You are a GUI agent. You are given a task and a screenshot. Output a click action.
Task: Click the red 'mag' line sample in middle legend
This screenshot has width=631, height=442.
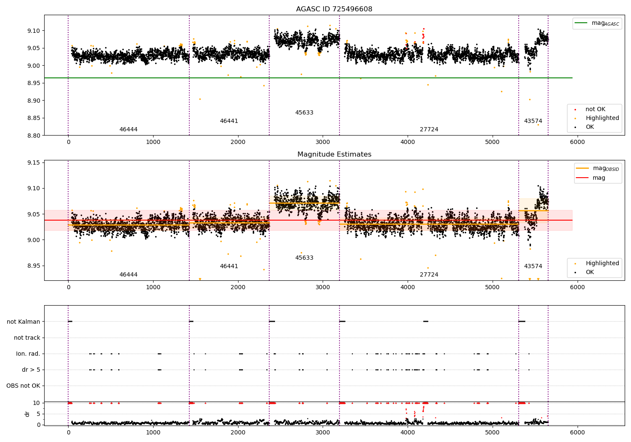click(x=583, y=178)
